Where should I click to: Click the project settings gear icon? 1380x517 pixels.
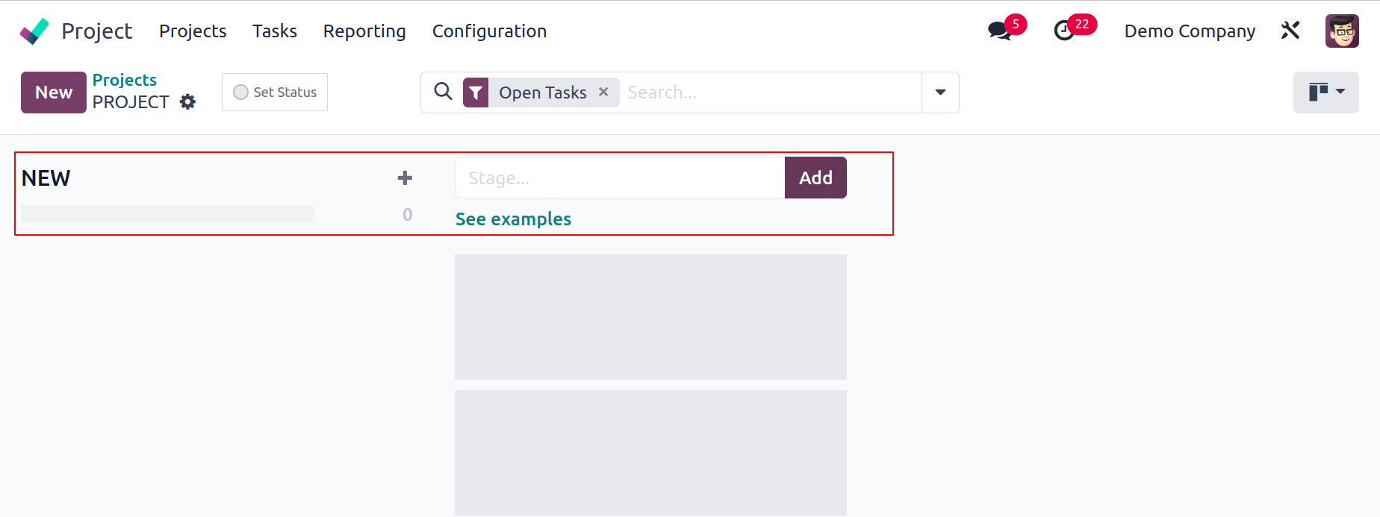[188, 102]
